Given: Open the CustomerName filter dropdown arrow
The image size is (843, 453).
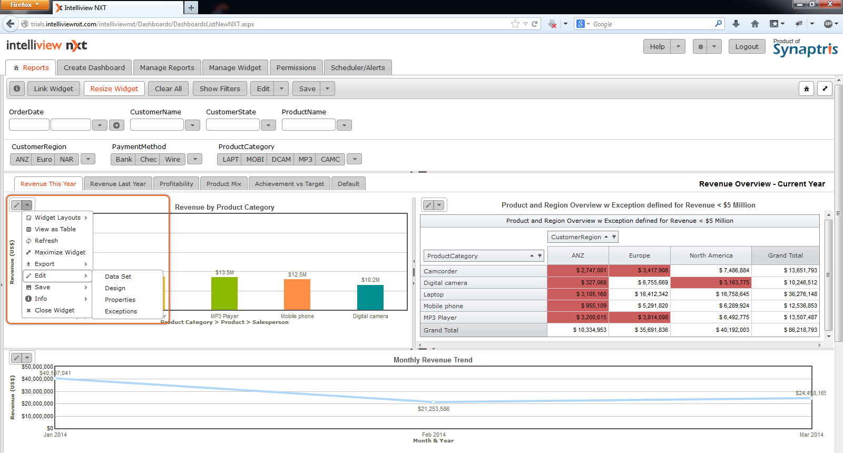Looking at the screenshot, I should point(192,125).
